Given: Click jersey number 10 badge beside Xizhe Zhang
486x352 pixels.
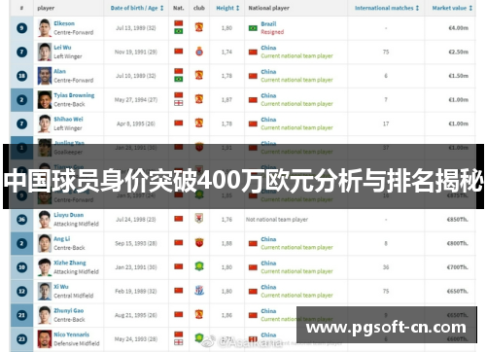Looking at the screenshot, I should [x=21, y=267].
